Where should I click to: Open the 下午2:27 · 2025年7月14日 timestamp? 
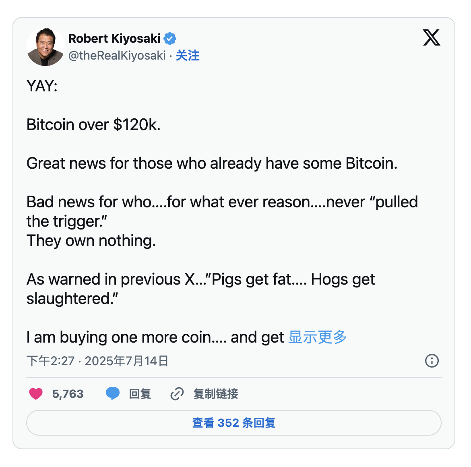97,361
